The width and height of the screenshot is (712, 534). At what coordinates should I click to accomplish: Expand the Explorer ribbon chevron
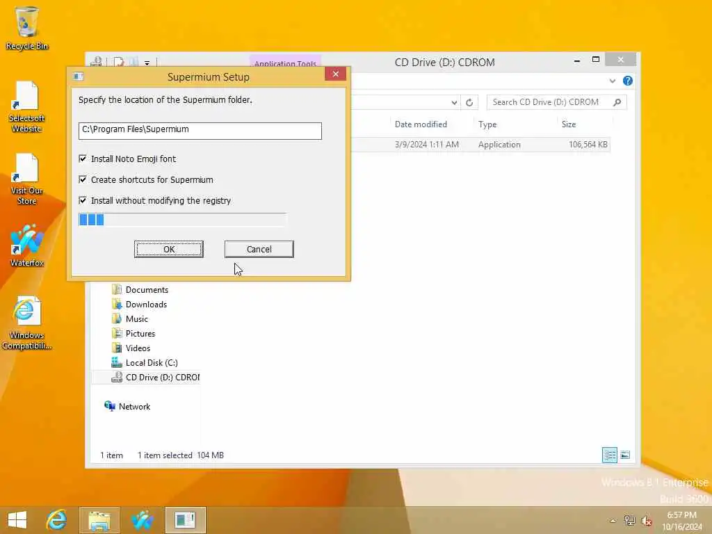[x=612, y=81]
